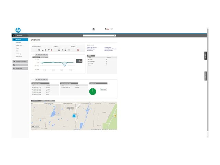The width and height of the screenshot is (220, 165).
Task: Click the HP logo
Action: (18, 30)
